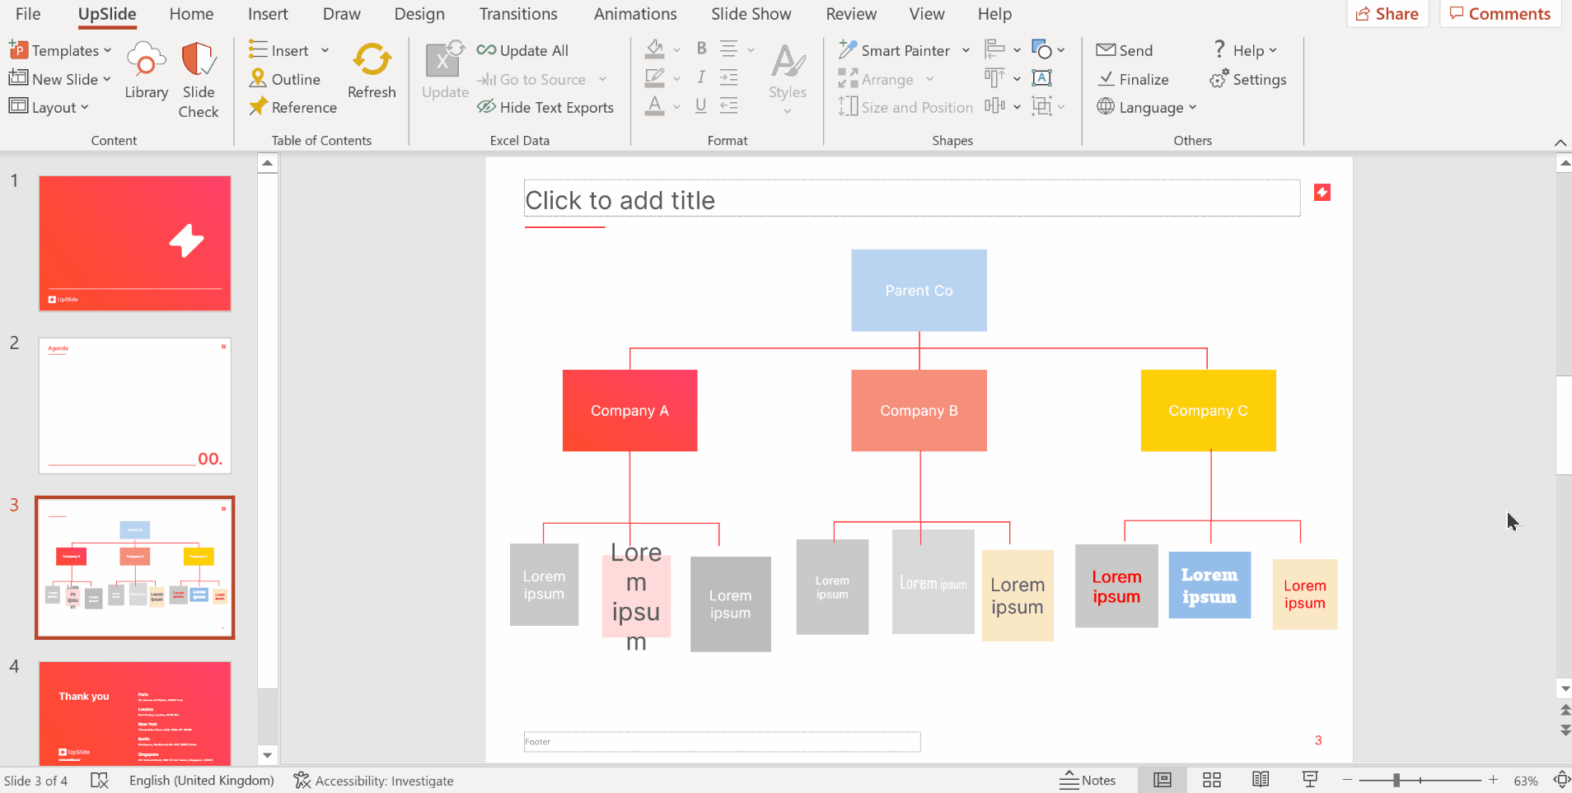Click the Update Excel data icon
1572x793 pixels.
(x=445, y=60)
